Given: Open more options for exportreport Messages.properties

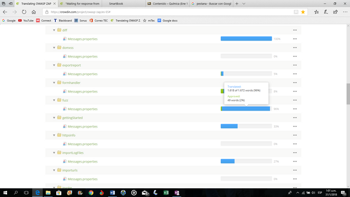Looking at the screenshot, I should coord(295,74).
